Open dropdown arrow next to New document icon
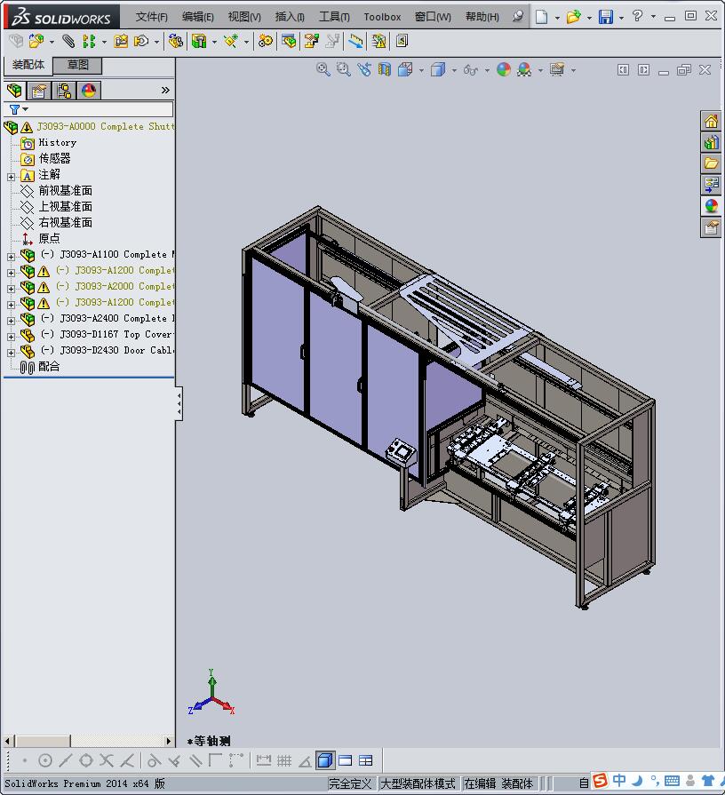This screenshot has height=795, width=725. (557, 18)
